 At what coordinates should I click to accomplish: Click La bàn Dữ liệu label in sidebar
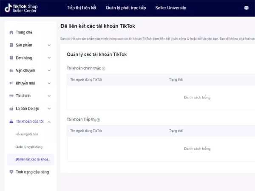tap(28, 109)
